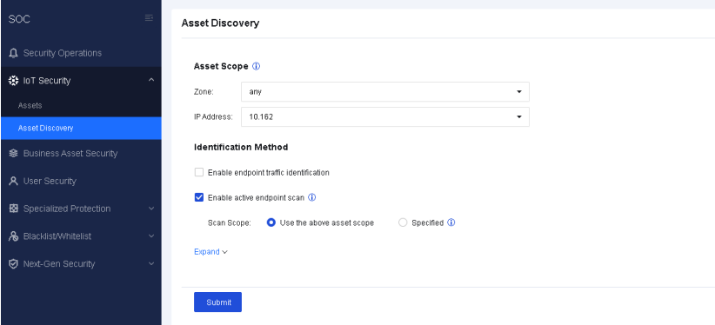The image size is (715, 325).
Task: Click the Specialized Protection label
Action: [x=67, y=209]
